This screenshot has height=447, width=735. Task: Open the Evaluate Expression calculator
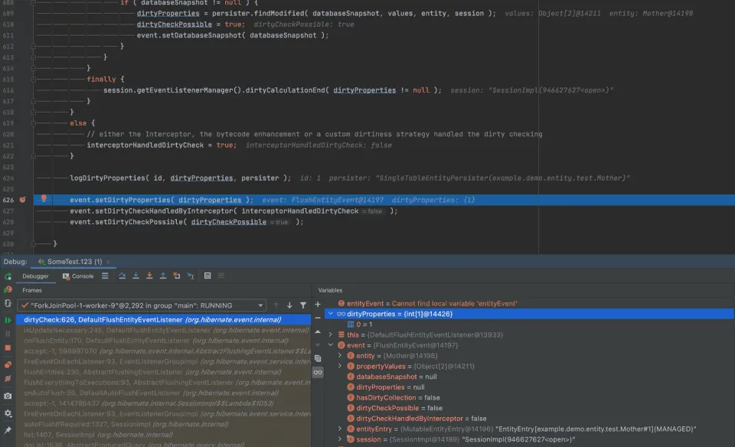pos(207,276)
